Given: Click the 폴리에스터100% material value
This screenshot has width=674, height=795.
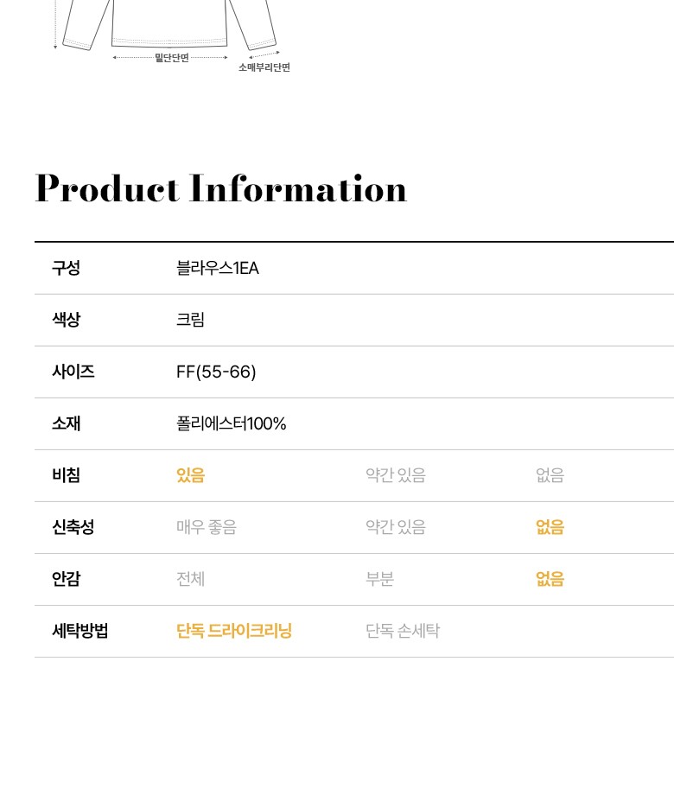Looking at the screenshot, I should (231, 423).
